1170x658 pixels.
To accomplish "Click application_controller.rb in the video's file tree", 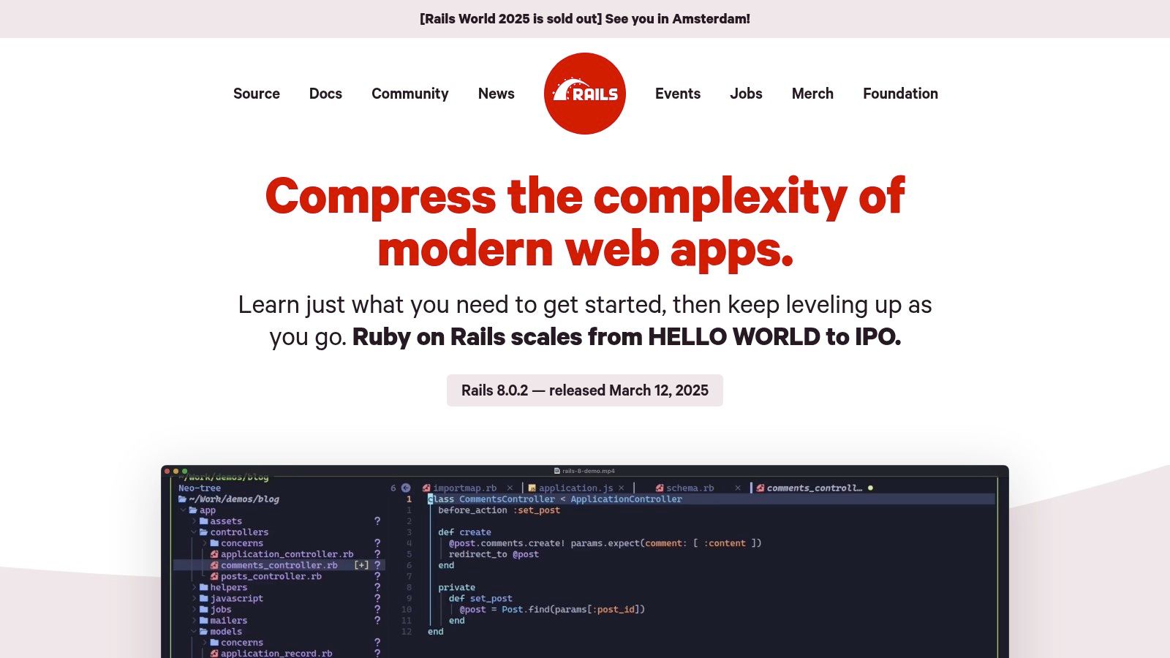I will pyautogui.click(x=287, y=554).
